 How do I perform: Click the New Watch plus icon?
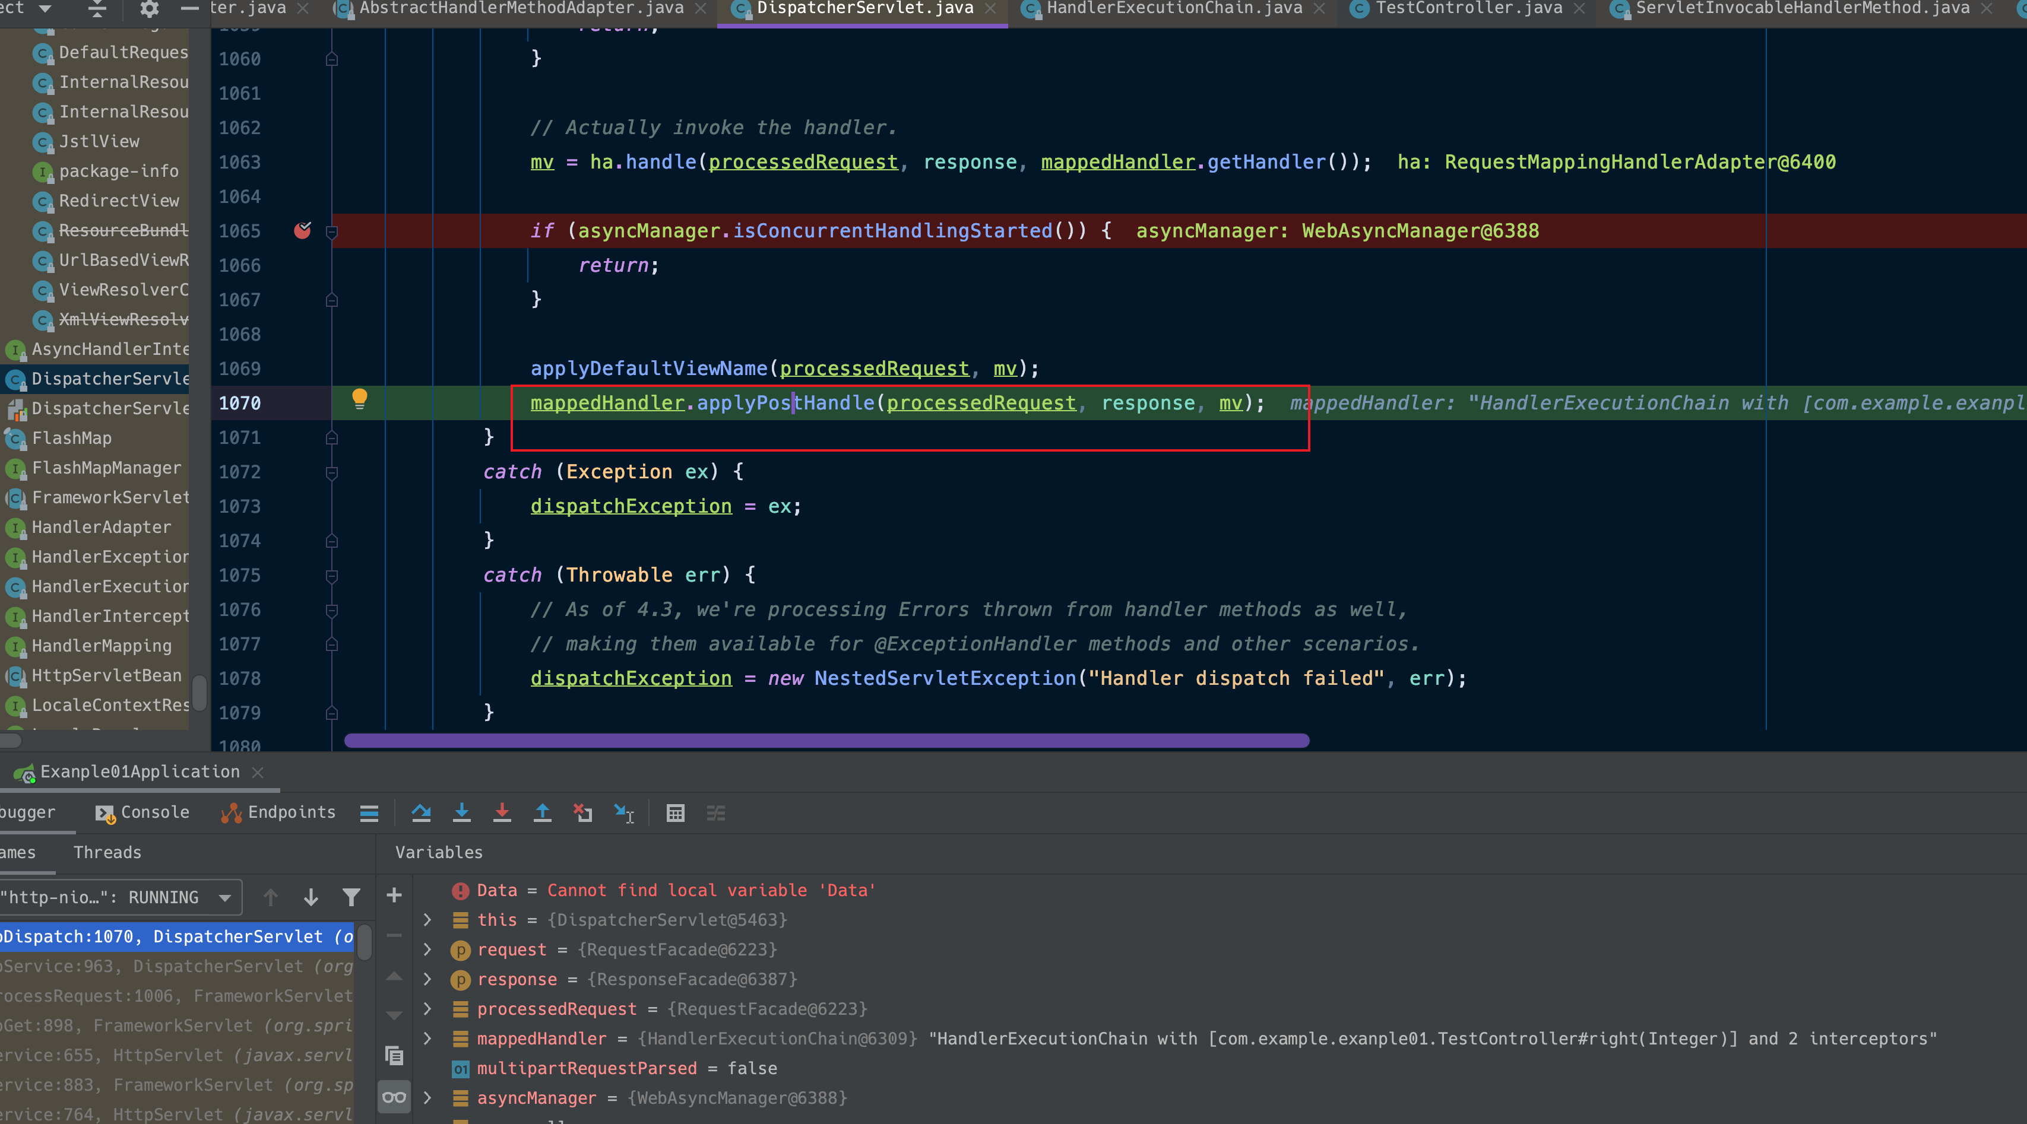394,895
